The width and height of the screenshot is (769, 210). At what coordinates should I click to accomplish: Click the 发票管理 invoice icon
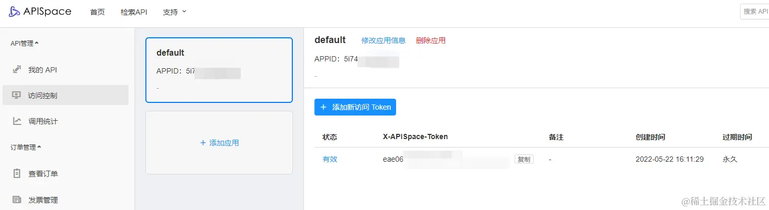pyautogui.click(x=17, y=199)
